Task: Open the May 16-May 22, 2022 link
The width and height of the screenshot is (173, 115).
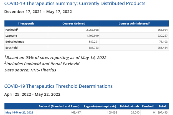Action: tap(19, 112)
